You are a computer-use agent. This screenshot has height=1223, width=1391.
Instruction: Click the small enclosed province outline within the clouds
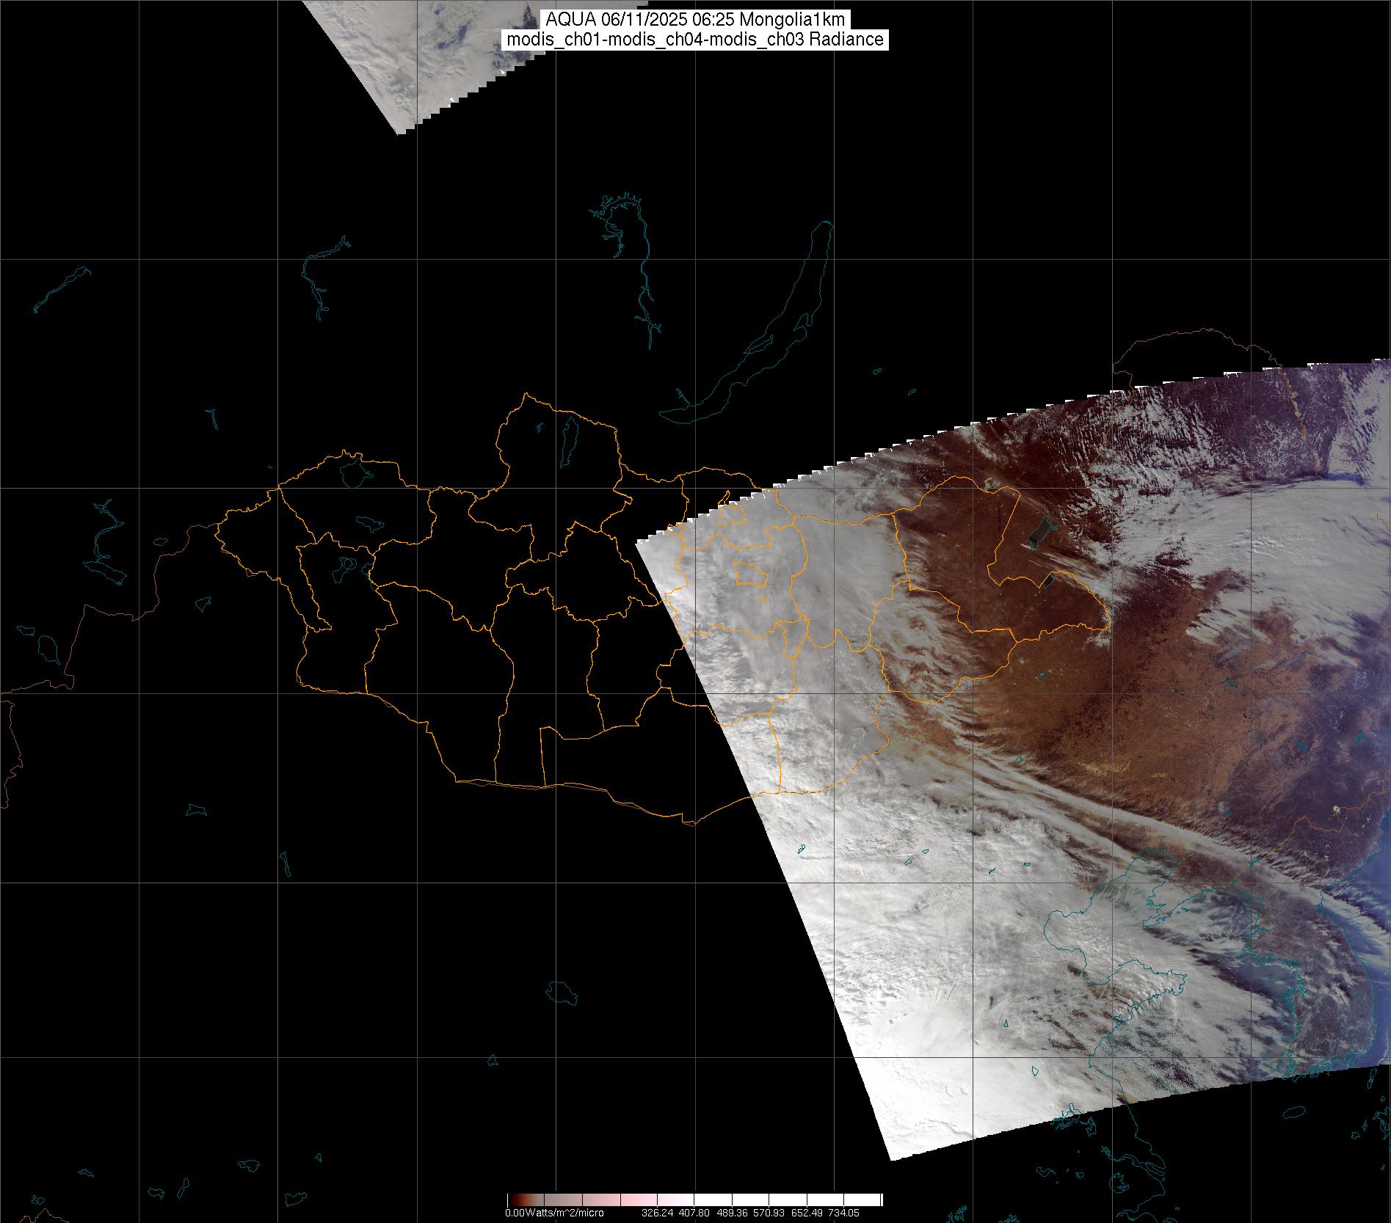tap(750, 574)
